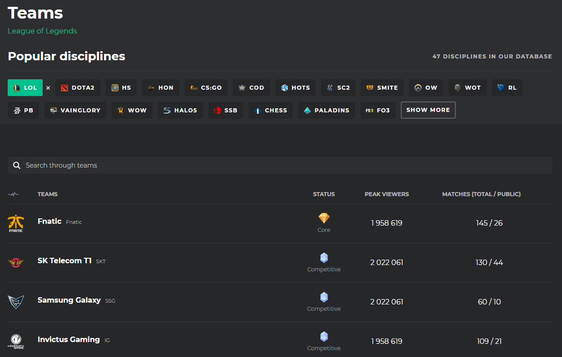Click Fnatic's gold Core status gem
This screenshot has width=562, height=357.
[324, 218]
